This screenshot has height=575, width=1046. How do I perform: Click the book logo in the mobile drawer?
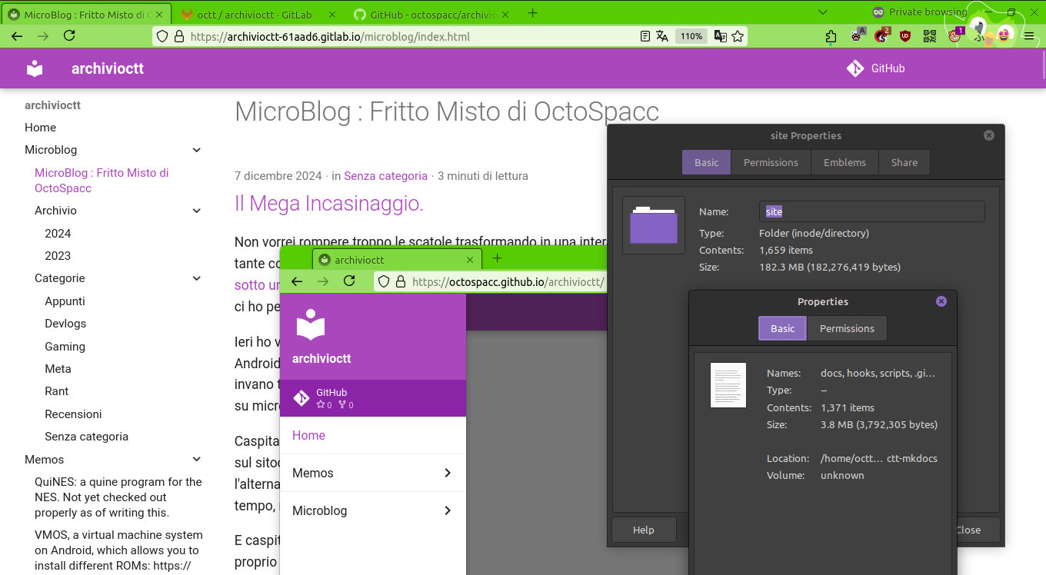[x=311, y=324]
